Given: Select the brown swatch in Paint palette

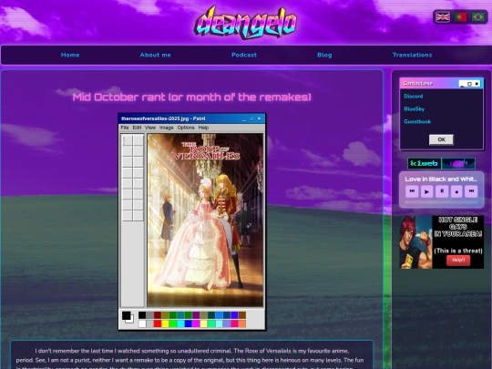Looking at the screenshot, I should (x=242, y=315).
